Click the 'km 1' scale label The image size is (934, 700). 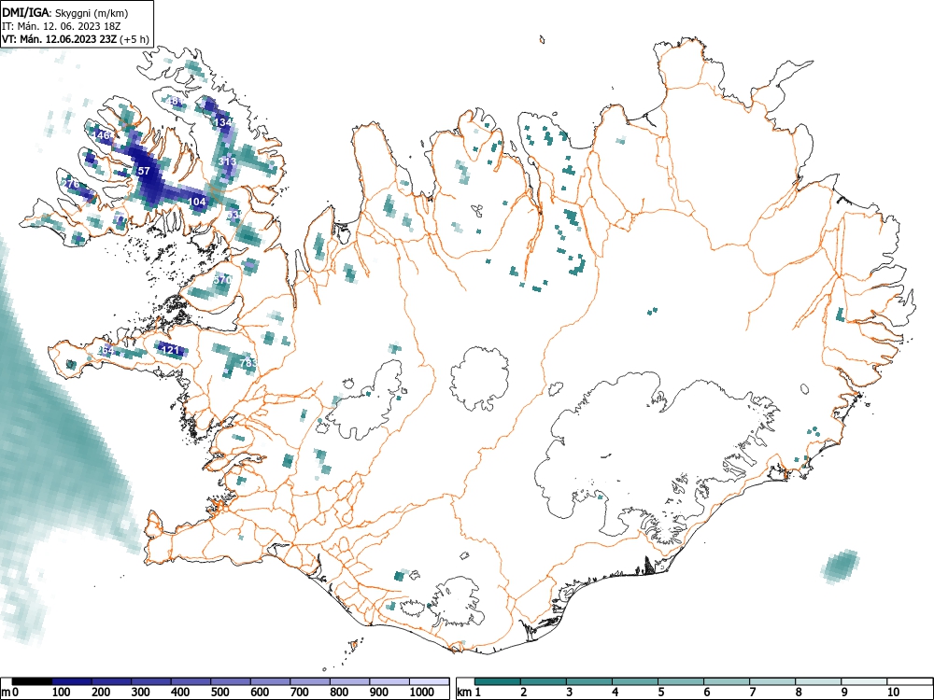(469, 693)
